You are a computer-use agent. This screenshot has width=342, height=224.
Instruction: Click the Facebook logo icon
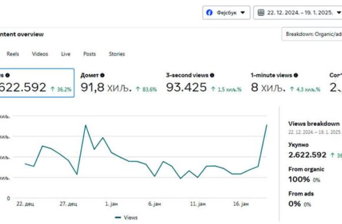tap(209, 12)
